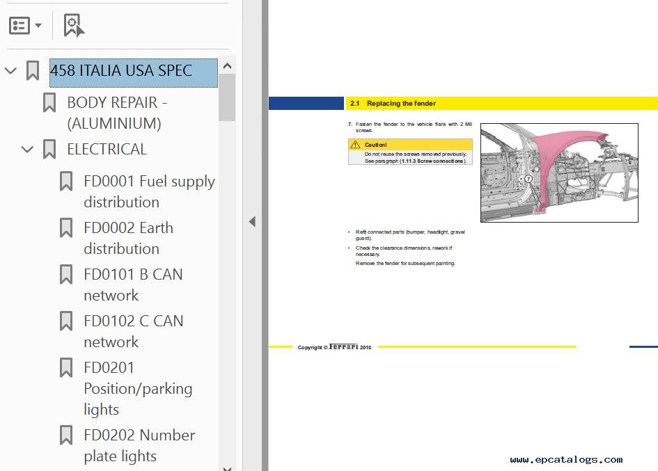The image size is (658, 471).
Task: Collapse the bookmarks pane with the arrow
Action: pyautogui.click(x=252, y=222)
